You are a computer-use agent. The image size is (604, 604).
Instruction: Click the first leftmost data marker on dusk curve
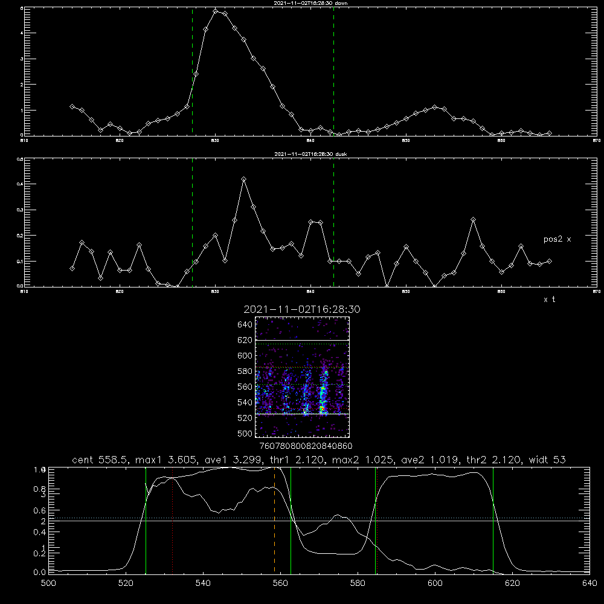tap(72, 269)
